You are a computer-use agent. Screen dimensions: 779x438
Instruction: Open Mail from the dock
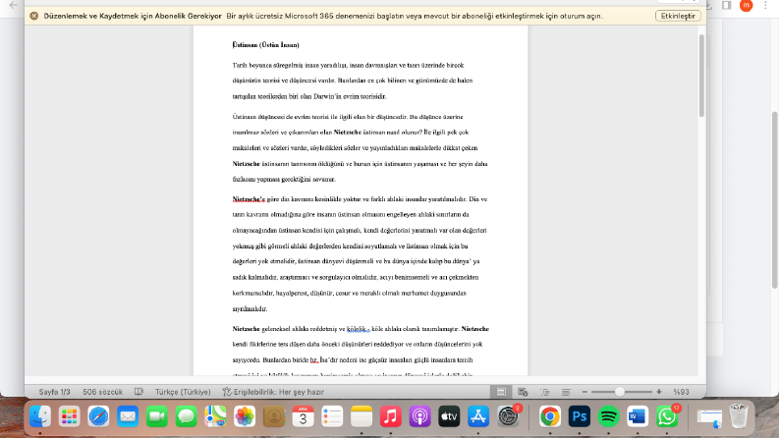(128, 416)
